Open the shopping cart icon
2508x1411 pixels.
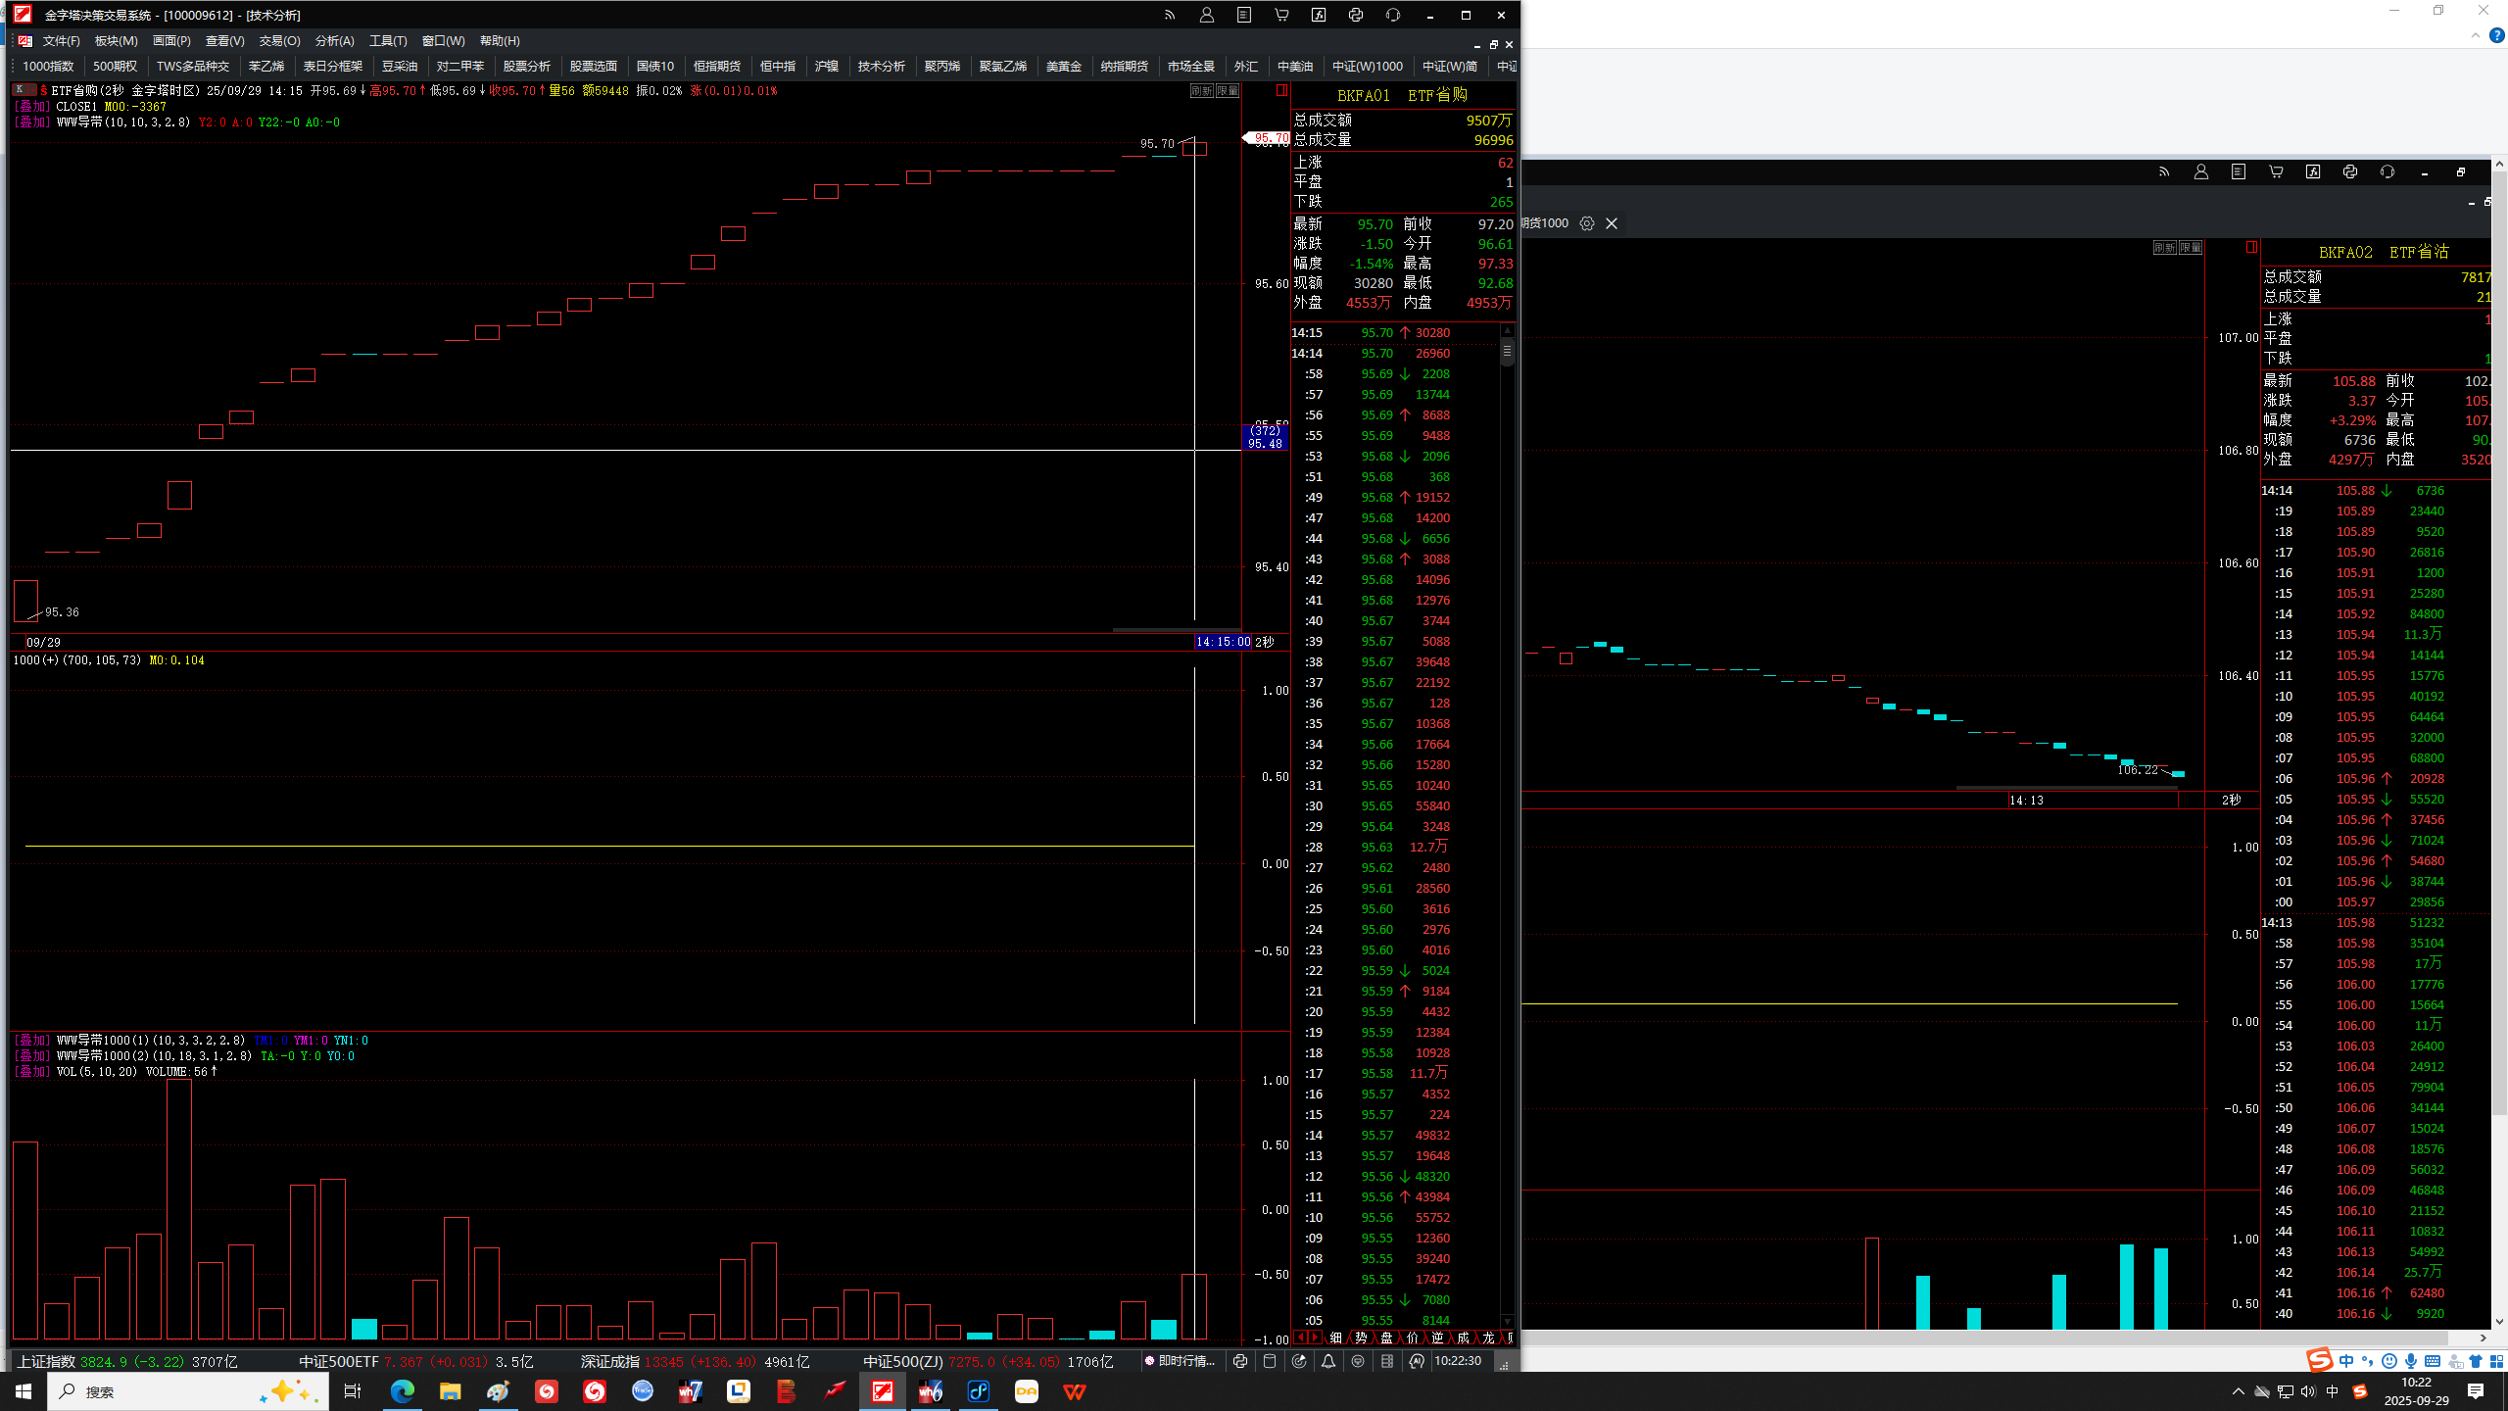[x=1281, y=15]
